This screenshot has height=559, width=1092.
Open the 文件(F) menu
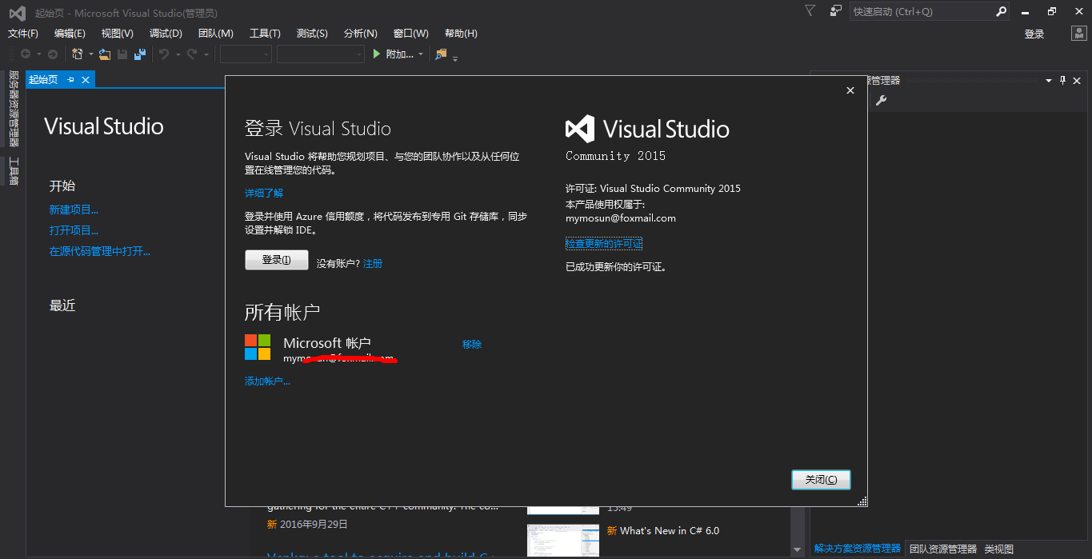pyautogui.click(x=23, y=34)
